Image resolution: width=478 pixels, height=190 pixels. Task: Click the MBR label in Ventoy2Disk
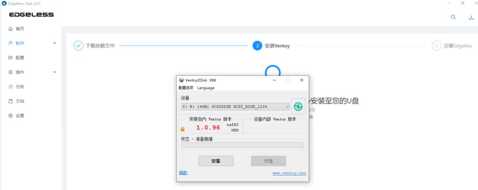pos(235,130)
